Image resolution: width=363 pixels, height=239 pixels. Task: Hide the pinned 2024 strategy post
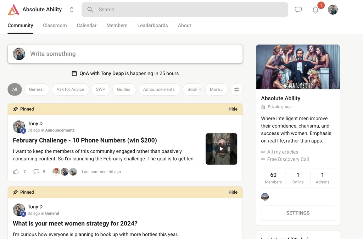(x=233, y=192)
